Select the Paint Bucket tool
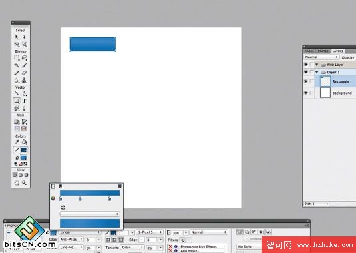This screenshot has width=356, height=253. [x=24, y=142]
